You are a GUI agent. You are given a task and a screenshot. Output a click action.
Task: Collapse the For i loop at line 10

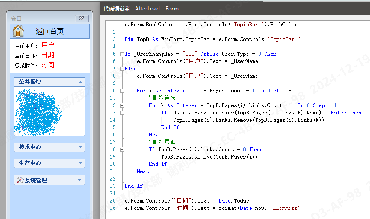122,91
